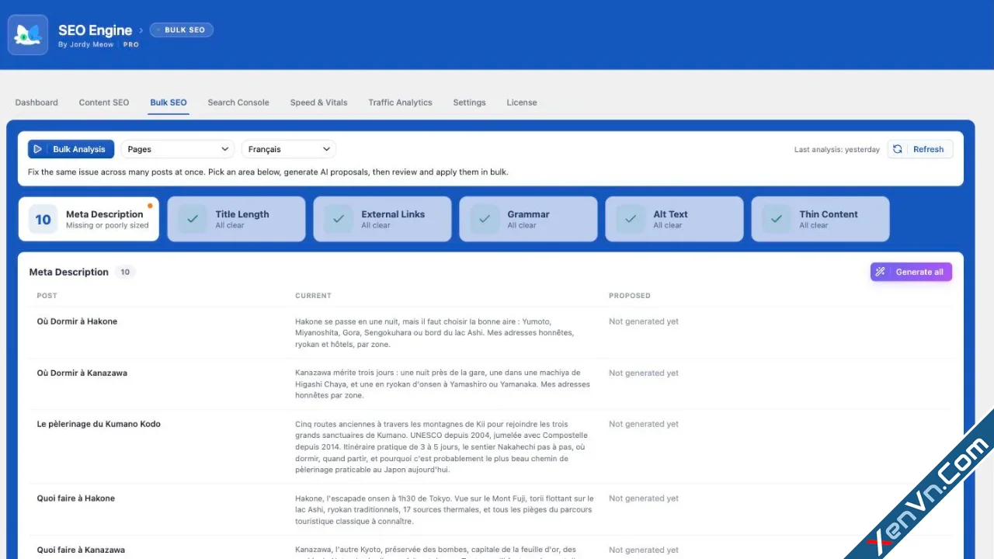Viewport: 994px width, 559px height.
Task: Select the External Links card
Action: 382,219
